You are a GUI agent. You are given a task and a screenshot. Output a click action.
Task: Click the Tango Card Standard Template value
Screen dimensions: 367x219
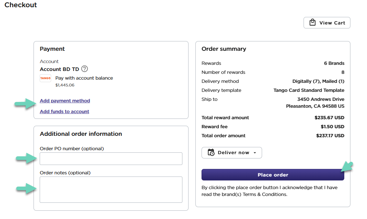coord(309,90)
